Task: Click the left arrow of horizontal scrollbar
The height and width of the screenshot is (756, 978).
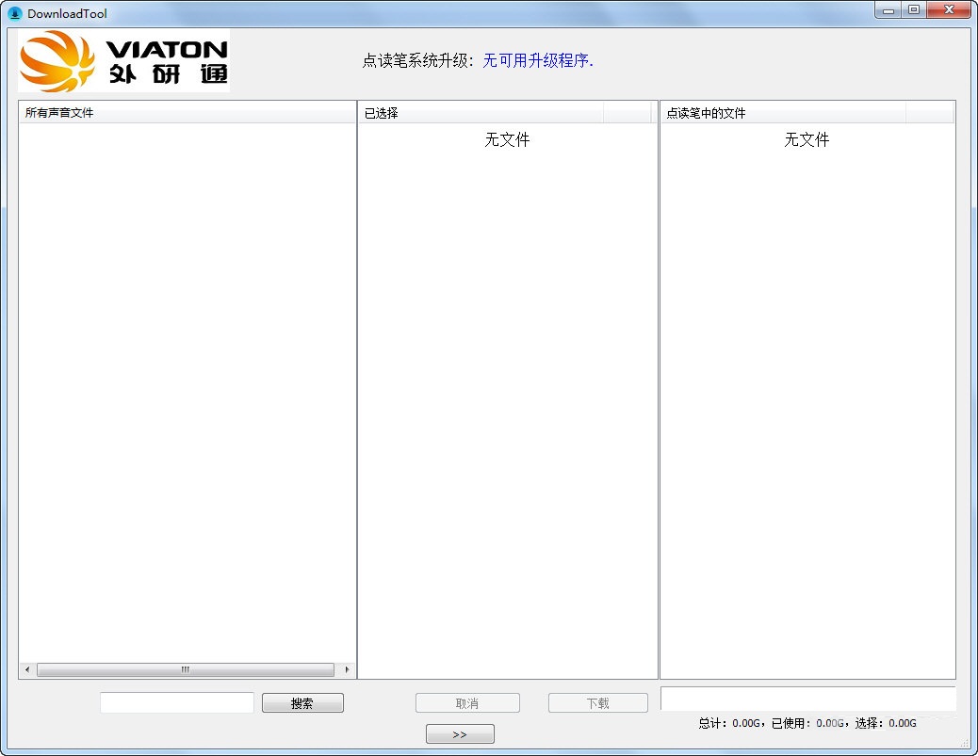Action: (27, 670)
